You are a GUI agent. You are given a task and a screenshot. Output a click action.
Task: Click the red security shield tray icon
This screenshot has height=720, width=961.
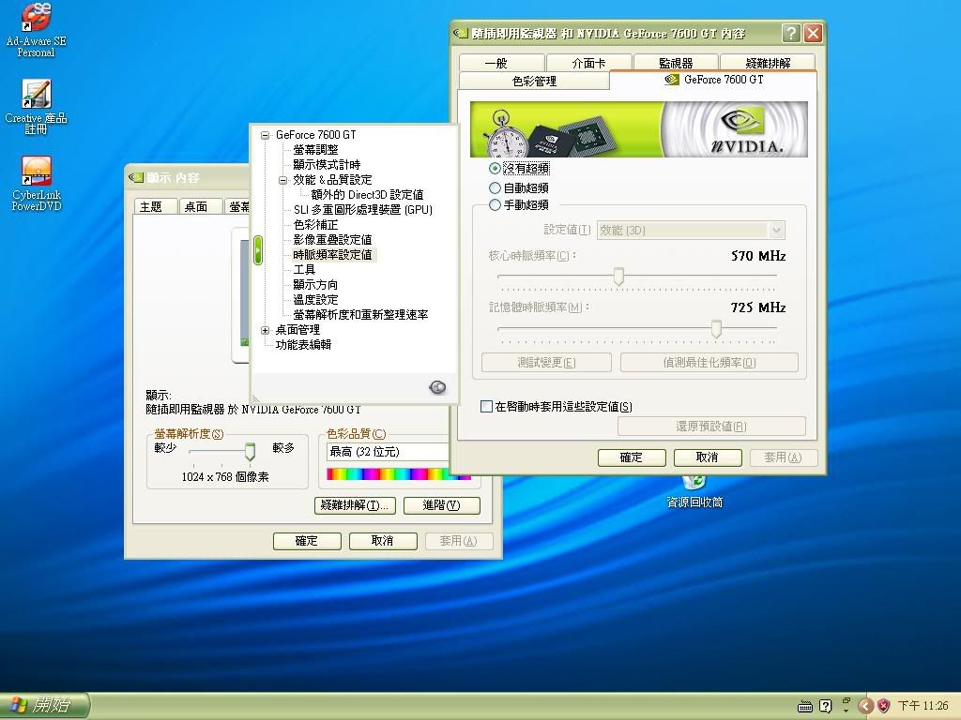[883, 706]
